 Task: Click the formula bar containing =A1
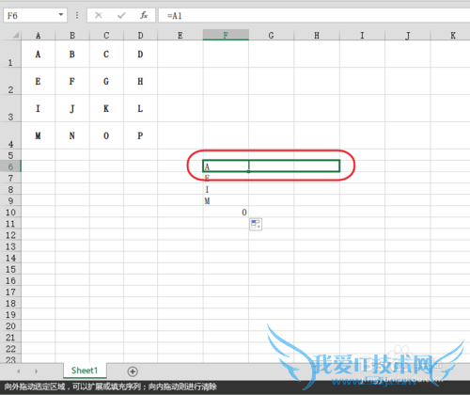pyautogui.click(x=314, y=15)
